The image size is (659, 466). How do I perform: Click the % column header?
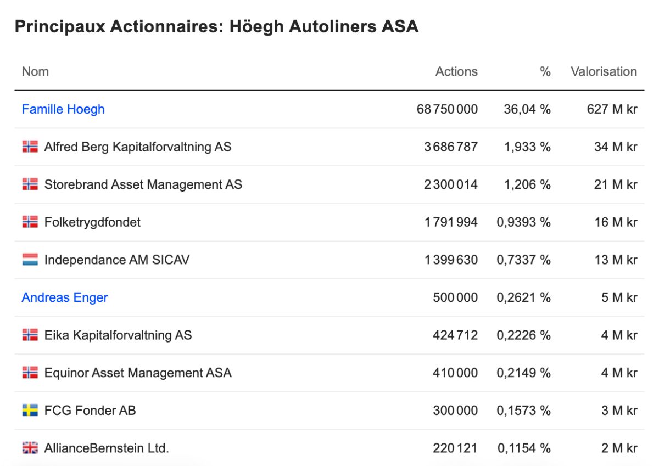pos(545,71)
